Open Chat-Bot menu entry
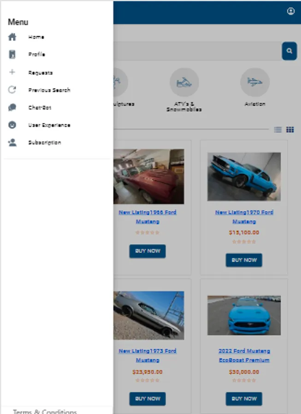301x414 pixels. (x=40, y=108)
